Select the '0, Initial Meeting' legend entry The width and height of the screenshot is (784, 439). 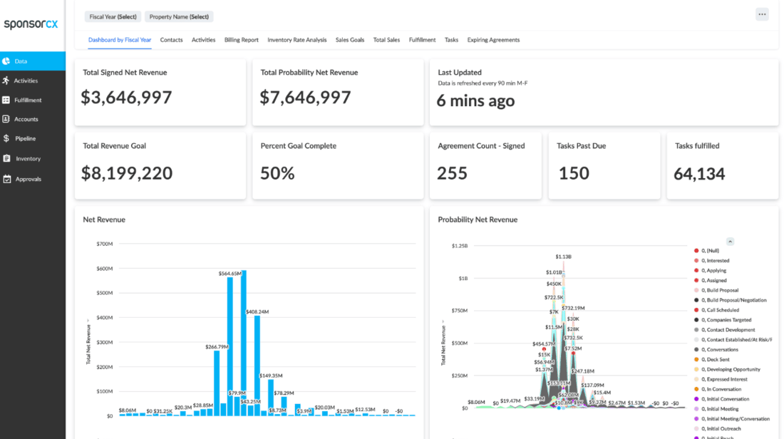[716, 409]
